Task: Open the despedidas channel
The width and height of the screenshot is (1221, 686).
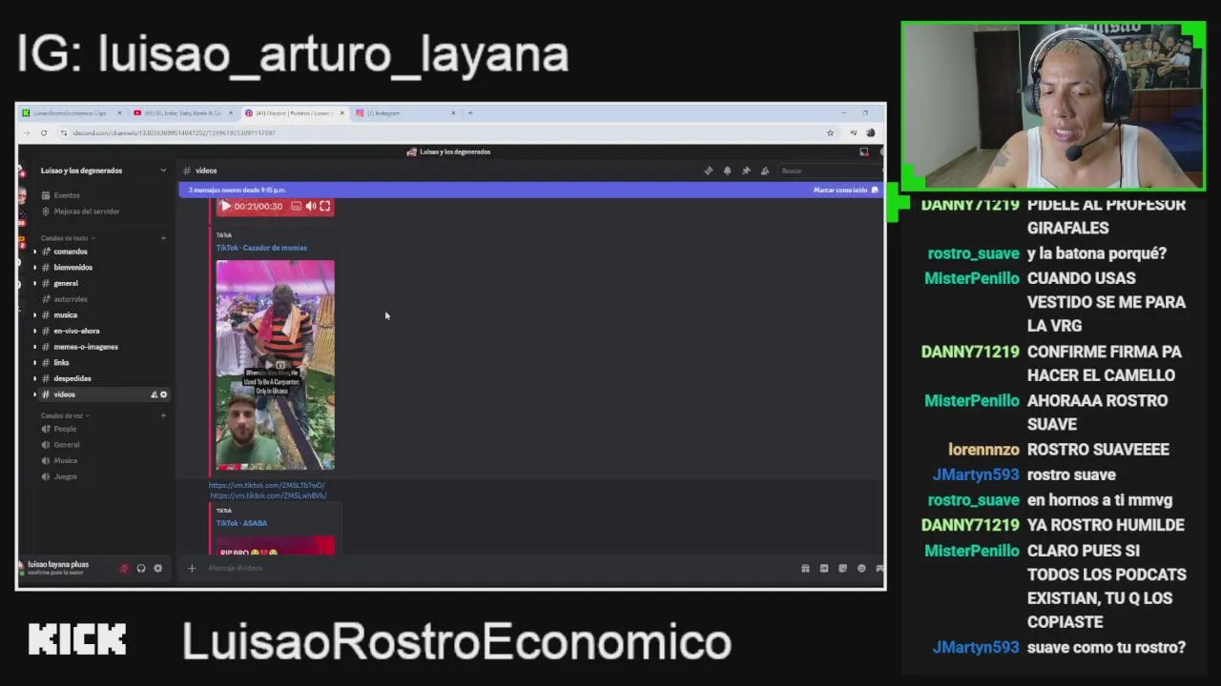Action: coord(72,378)
